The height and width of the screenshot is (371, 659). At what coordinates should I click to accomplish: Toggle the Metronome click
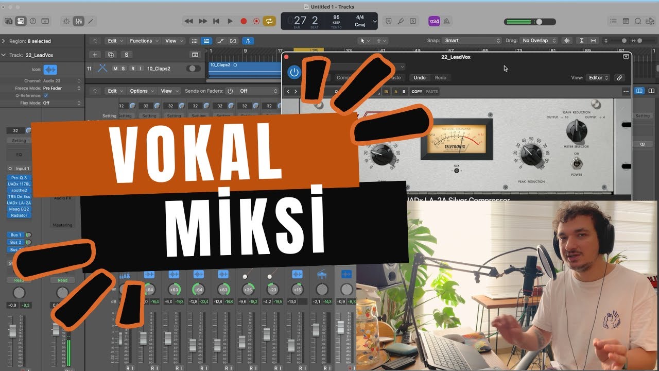[x=446, y=21]
